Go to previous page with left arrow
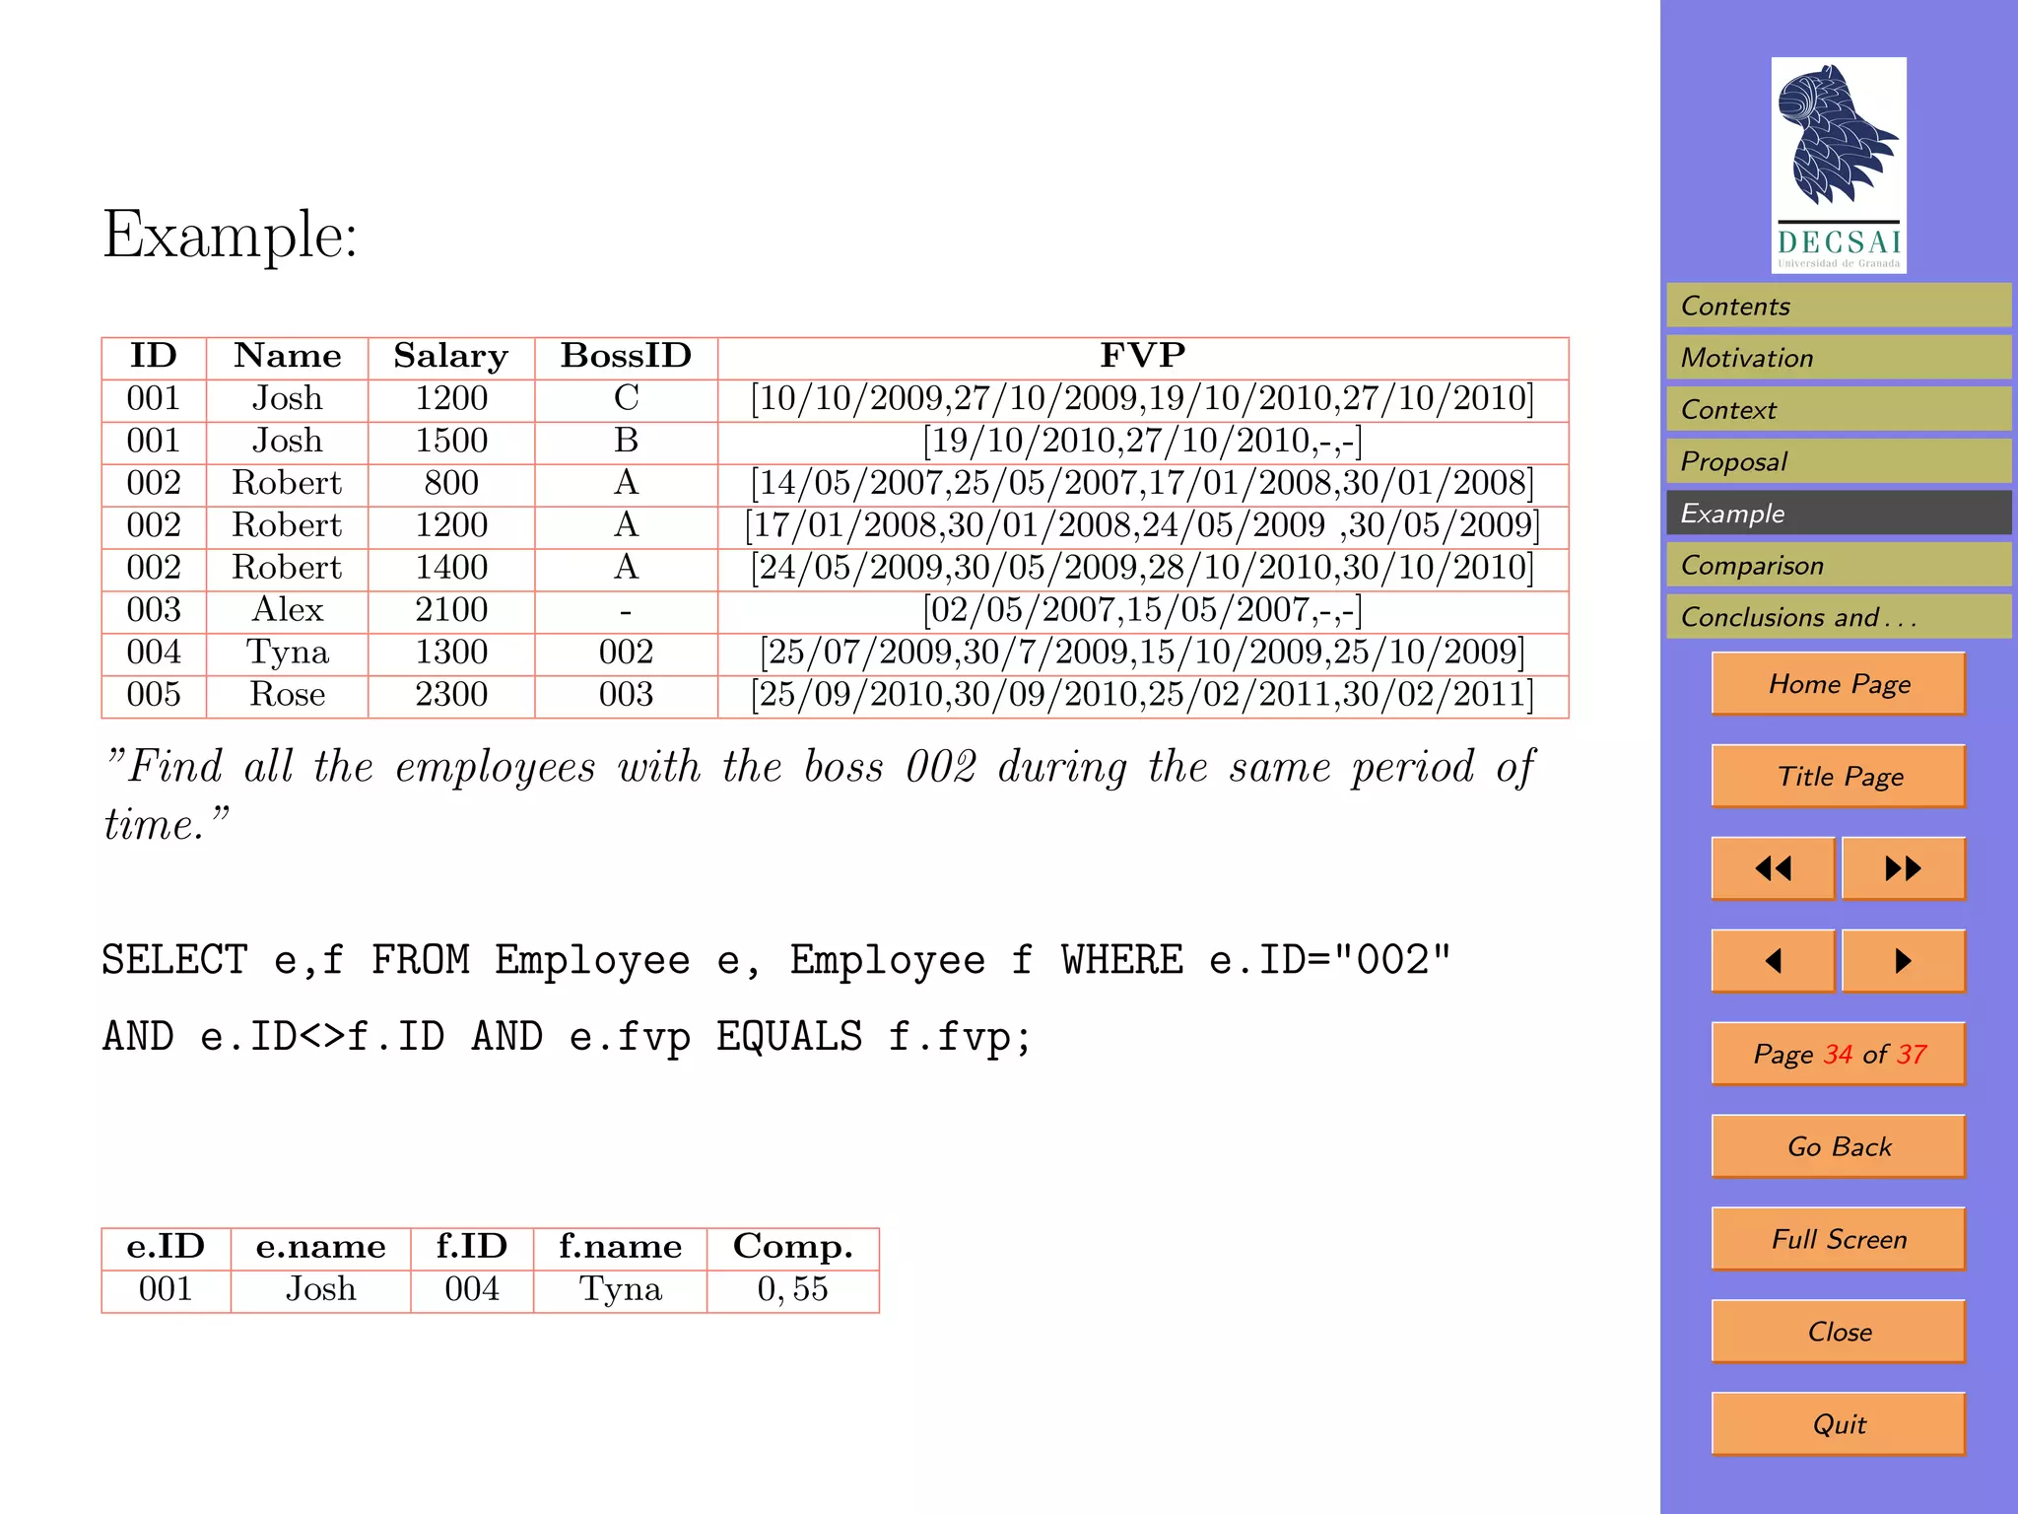Screen dimensions: 2018x1514 point(1774,961)
